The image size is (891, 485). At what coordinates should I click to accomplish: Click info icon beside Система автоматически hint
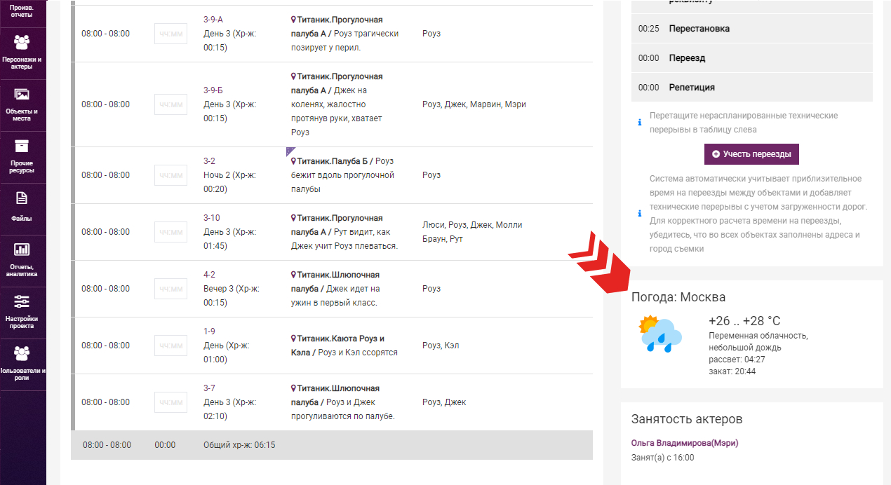[x=640, y=214]
